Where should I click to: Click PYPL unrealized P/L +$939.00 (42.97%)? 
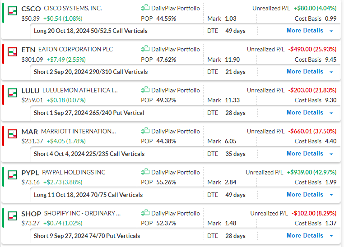point(312,172)
